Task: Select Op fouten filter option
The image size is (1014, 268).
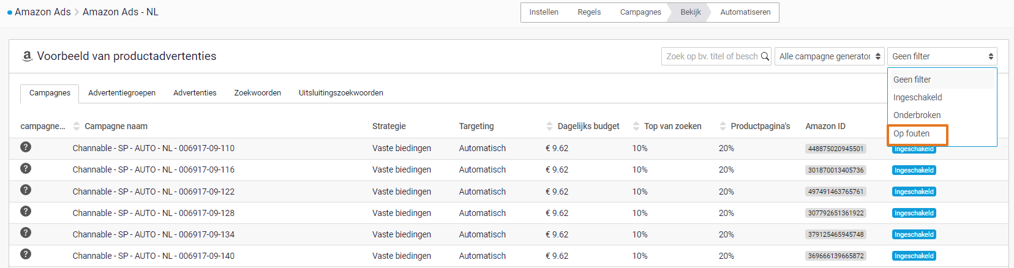Action: pyautogui.click(x=942, y=133)
